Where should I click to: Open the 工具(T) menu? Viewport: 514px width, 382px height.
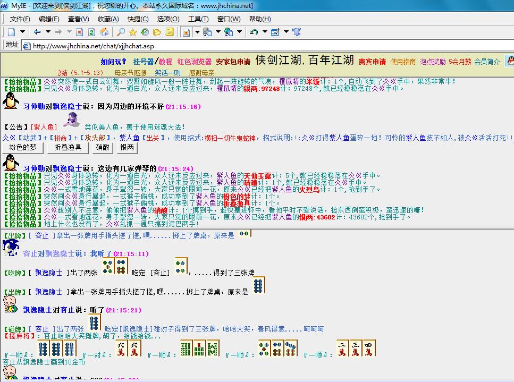click(198, 19)
